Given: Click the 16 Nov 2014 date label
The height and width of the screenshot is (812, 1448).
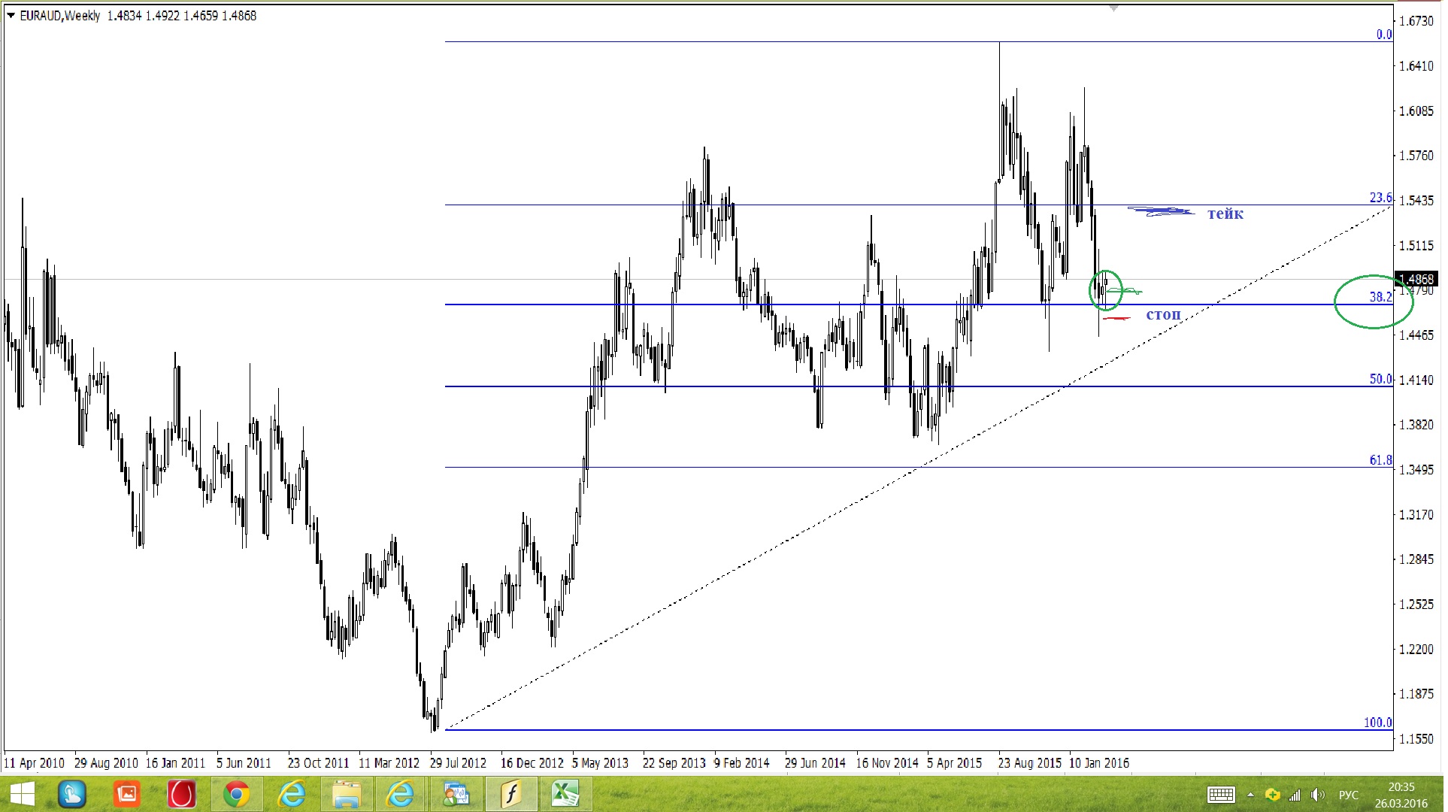Looking at the screenshot, I should point(887,763).
